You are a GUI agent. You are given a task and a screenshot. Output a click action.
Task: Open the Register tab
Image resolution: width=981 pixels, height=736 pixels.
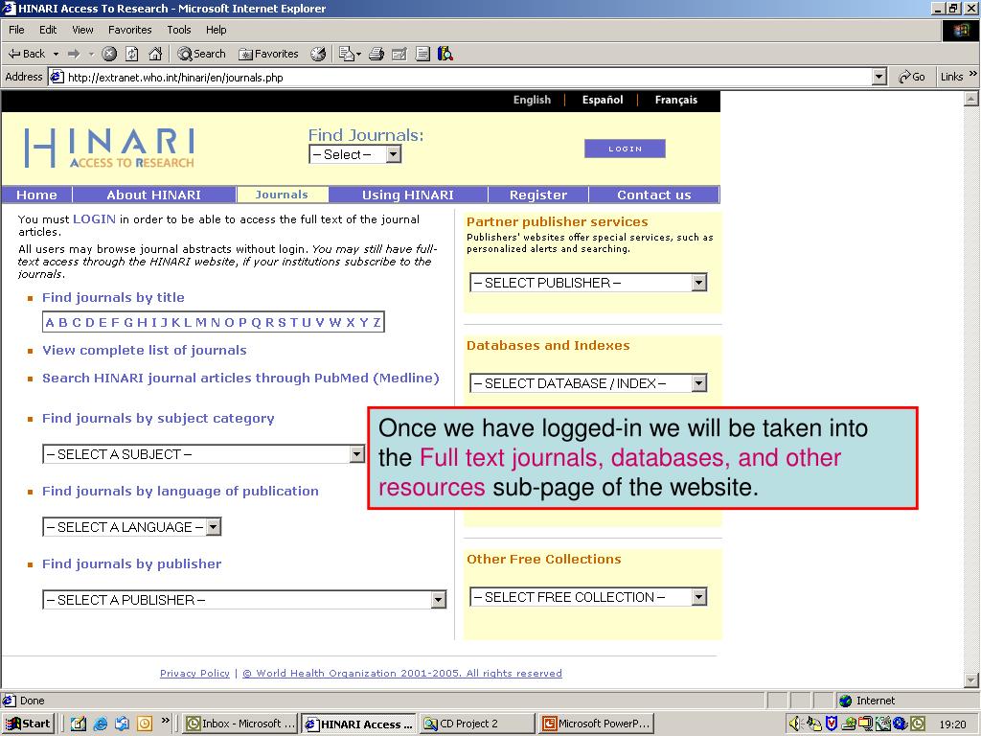[x=538, y=195]
